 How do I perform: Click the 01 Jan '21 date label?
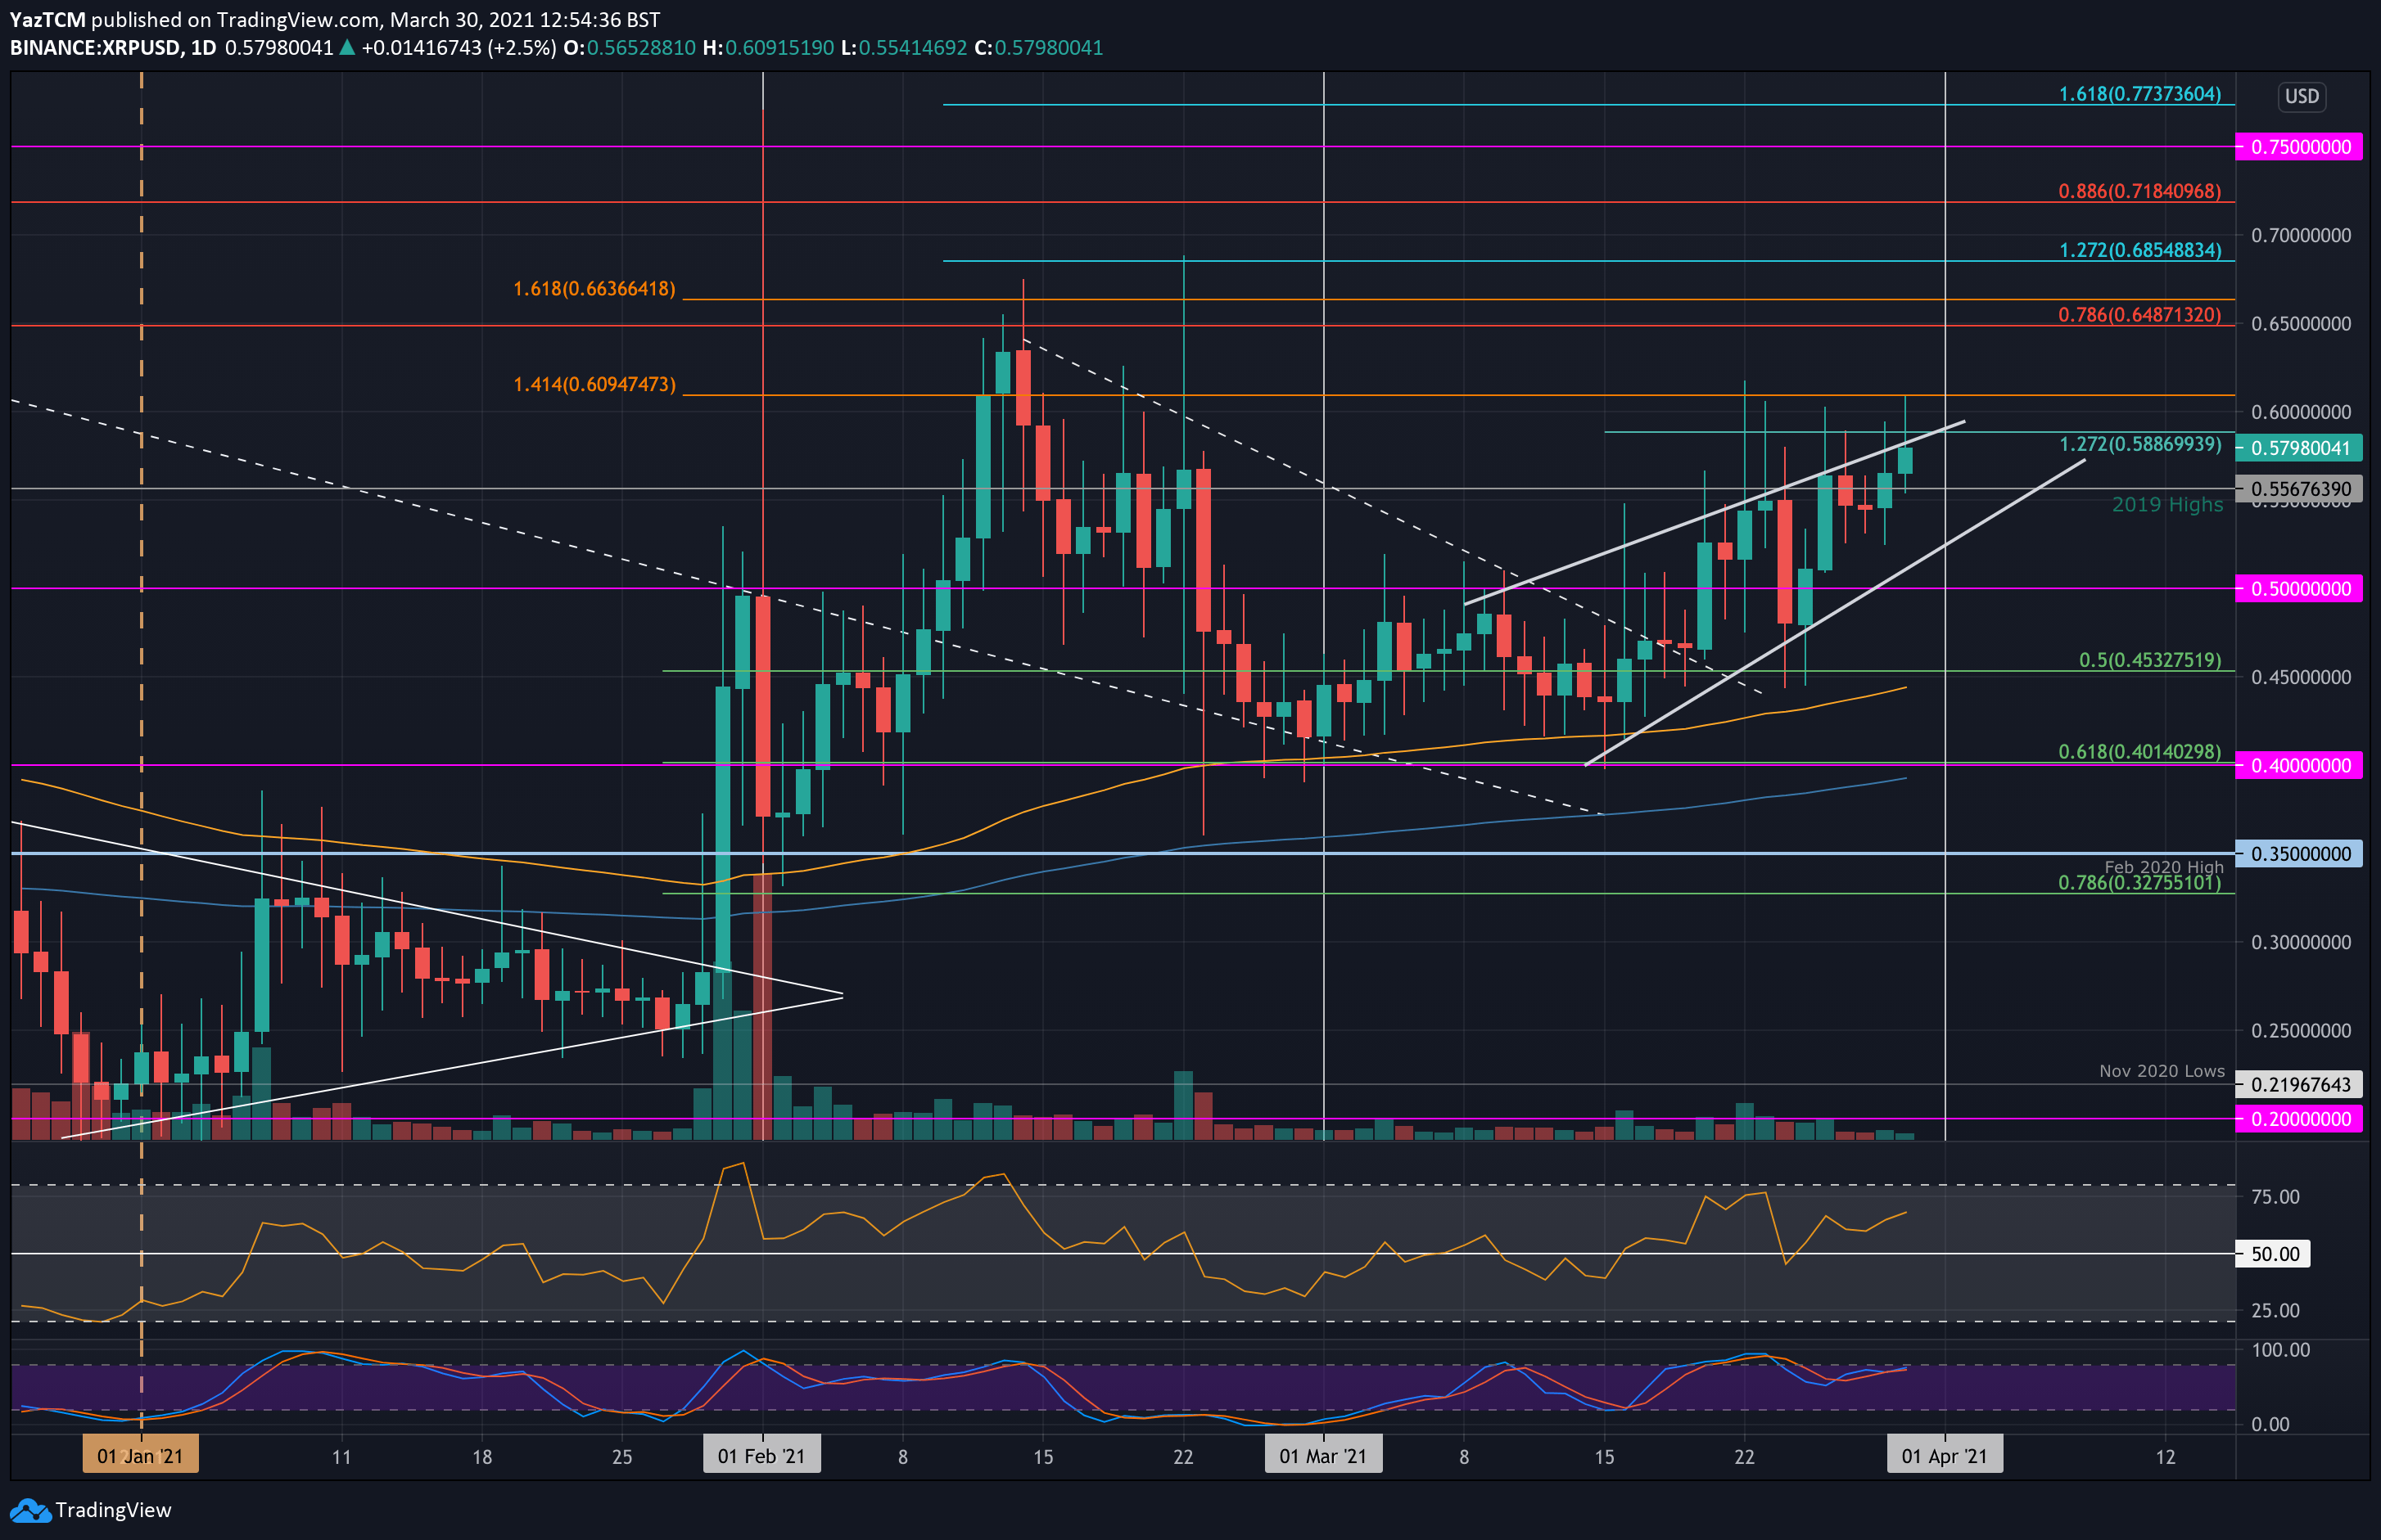(140, 1456)
